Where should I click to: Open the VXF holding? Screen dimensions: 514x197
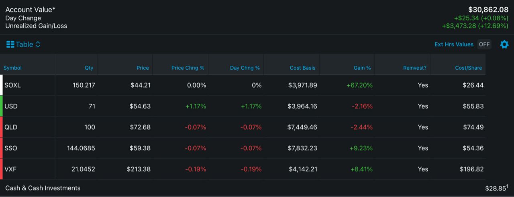pos(10,169)
